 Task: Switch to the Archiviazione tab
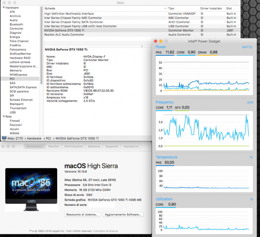74,147
